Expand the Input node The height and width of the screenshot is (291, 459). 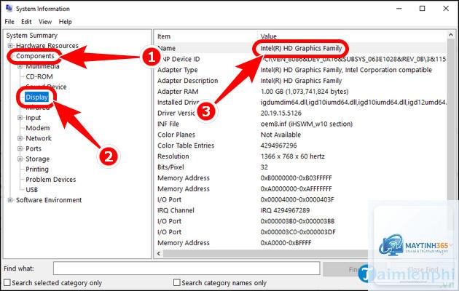pos(20,118)
